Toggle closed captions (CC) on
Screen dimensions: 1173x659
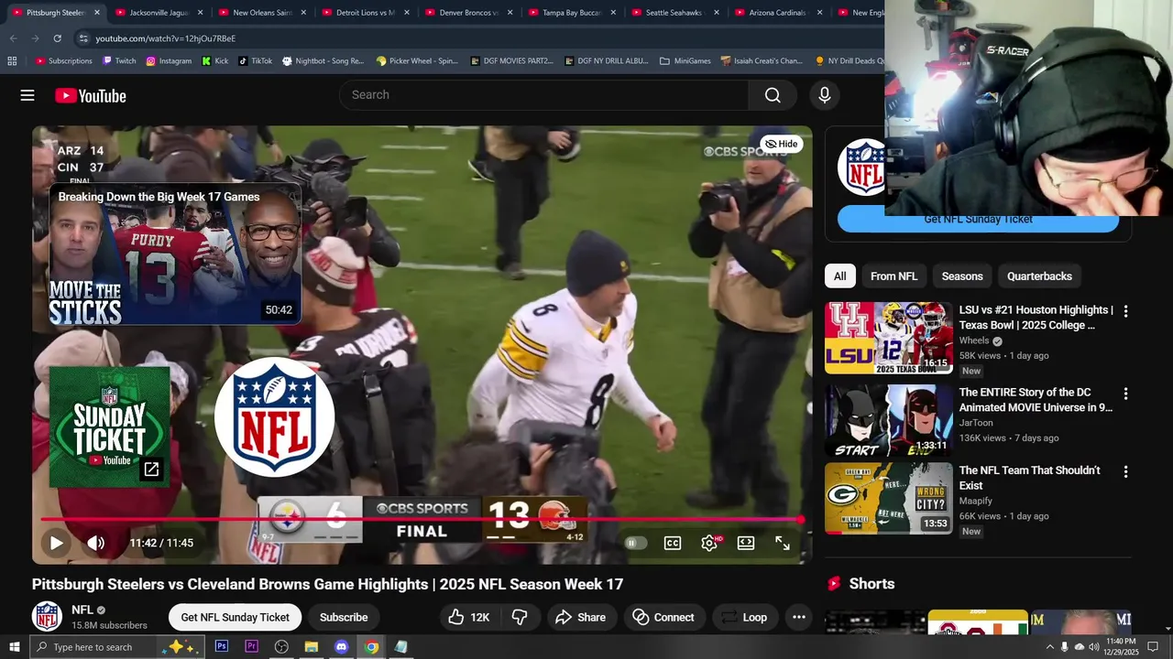click(673, 543)
